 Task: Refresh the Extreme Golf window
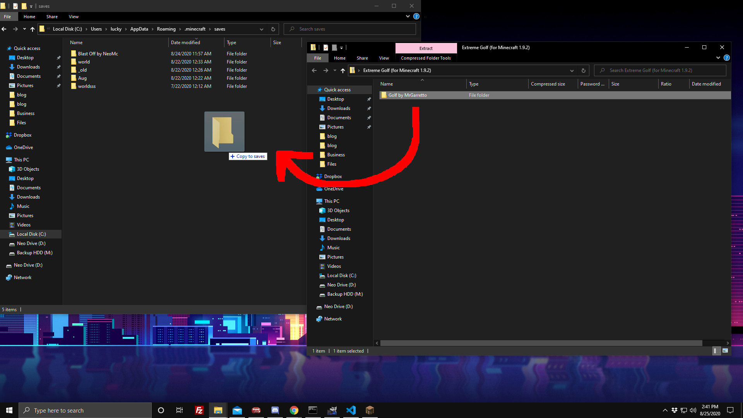coord(584,70)
